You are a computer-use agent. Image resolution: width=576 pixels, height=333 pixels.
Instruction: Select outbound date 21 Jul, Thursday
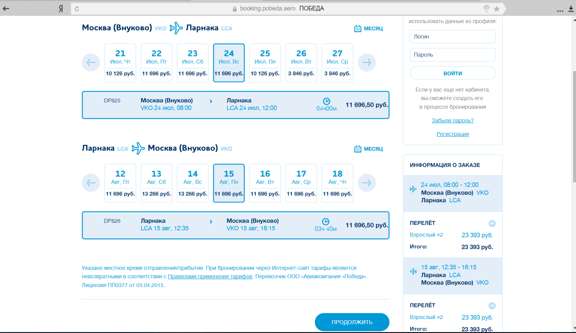120,63
